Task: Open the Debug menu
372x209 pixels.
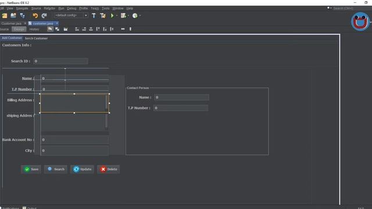Action: click(71, 8)
